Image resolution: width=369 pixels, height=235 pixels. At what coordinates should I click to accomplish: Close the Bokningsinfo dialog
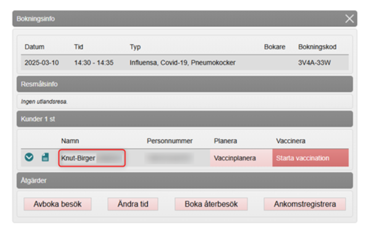[x=349, y=19]
